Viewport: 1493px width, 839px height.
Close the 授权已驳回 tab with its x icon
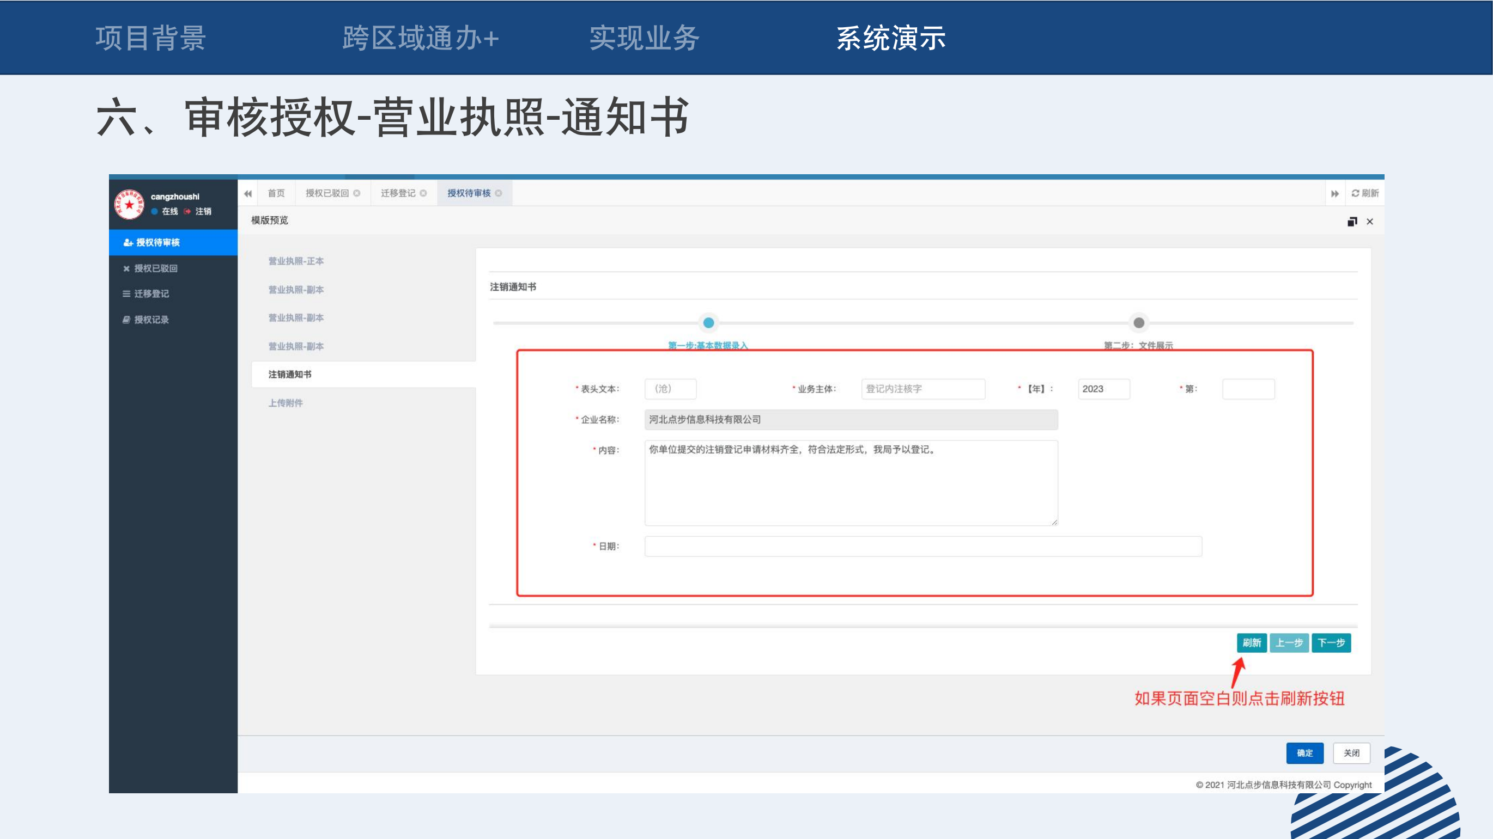point(357,193)
